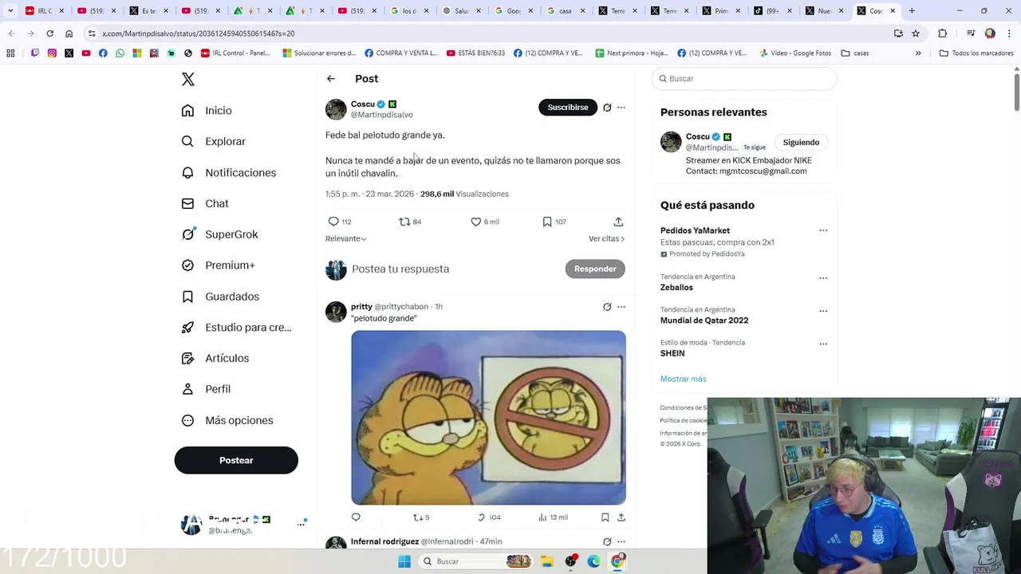Viewport: 1021px width, 574px height.
Task: Switch to the 'Salud' browser tab
Action: click(x=462, y=11)
